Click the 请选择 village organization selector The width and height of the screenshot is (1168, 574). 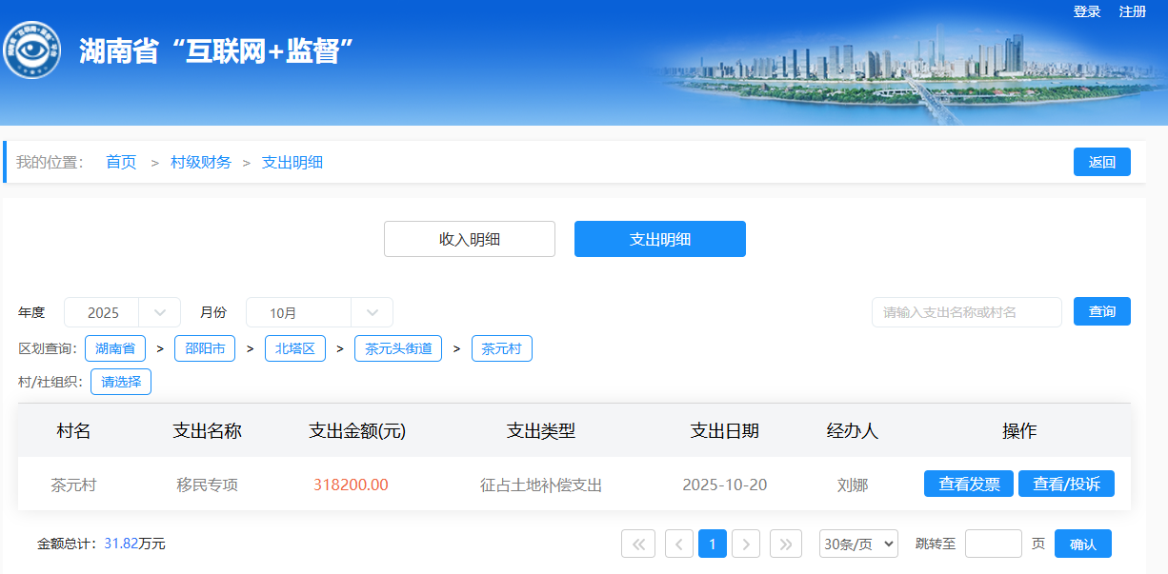121,382
